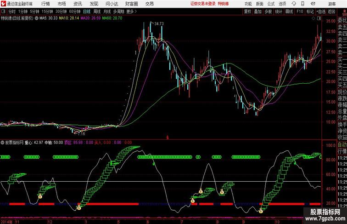Click the MA10: 28.14 value
This screenshot has width=347, height=224.
[x=69, y=18]
